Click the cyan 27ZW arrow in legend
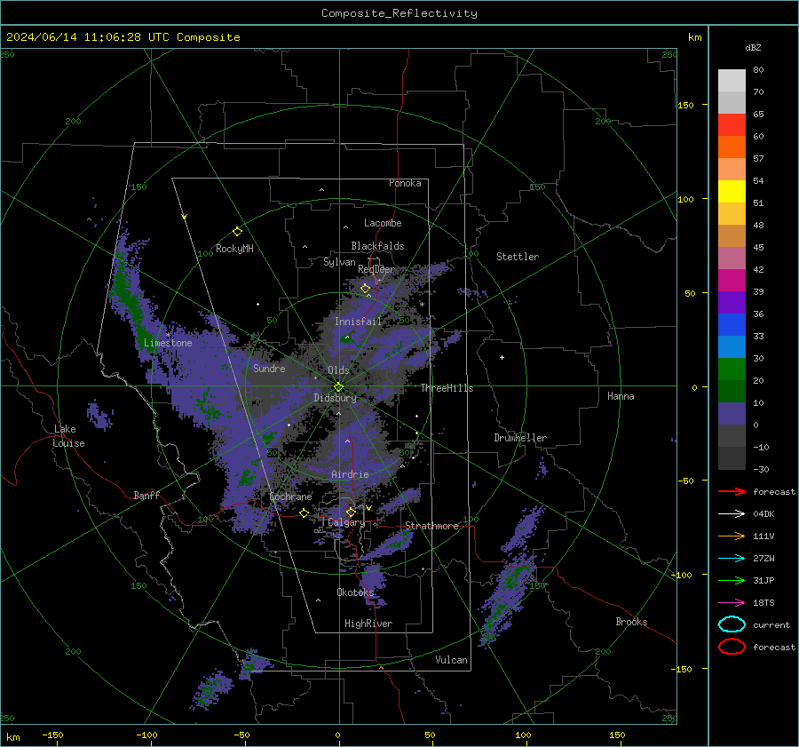The height and width of the screenshot is (747, 799). [x=732, y=559]
